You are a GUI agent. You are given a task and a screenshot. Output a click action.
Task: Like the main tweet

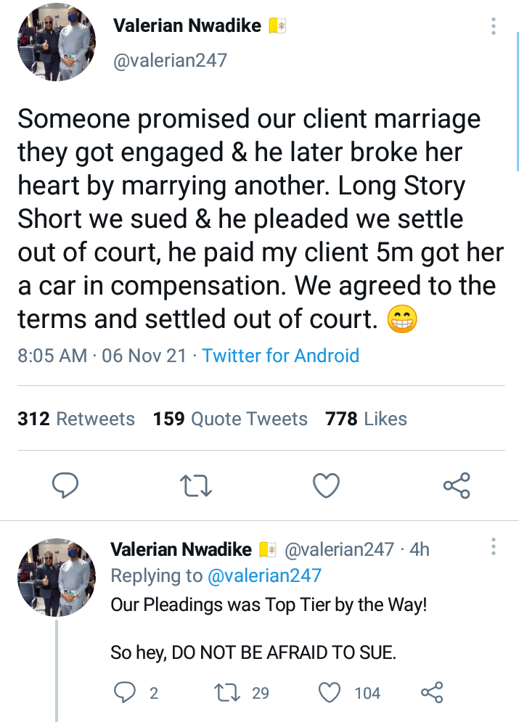[326, 485]
